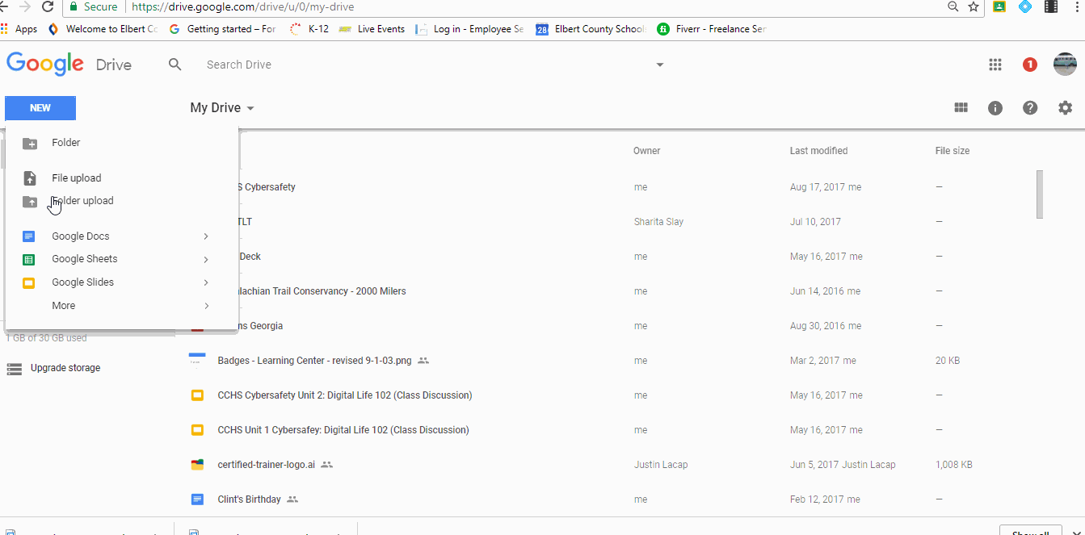
Task: Open the red notifications badge
Action: (x=1030, y=65)
